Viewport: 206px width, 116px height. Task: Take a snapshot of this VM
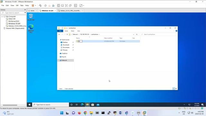(x=45, y=5)
